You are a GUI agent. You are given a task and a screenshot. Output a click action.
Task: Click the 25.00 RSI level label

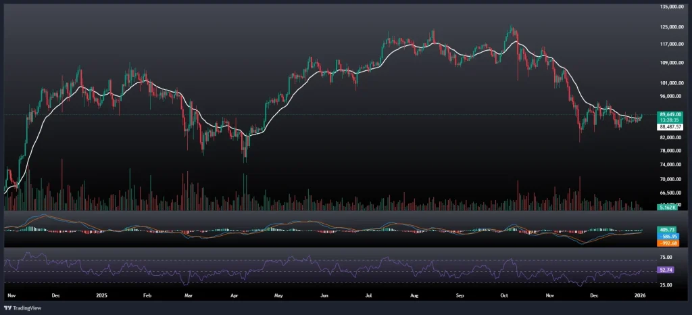click(x=666, y=285)
